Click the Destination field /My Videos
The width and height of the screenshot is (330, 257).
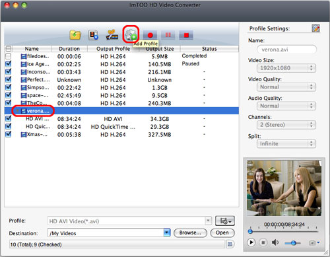(106, 233)
